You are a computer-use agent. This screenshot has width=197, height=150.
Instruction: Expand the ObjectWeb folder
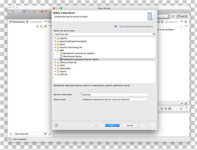55,68
